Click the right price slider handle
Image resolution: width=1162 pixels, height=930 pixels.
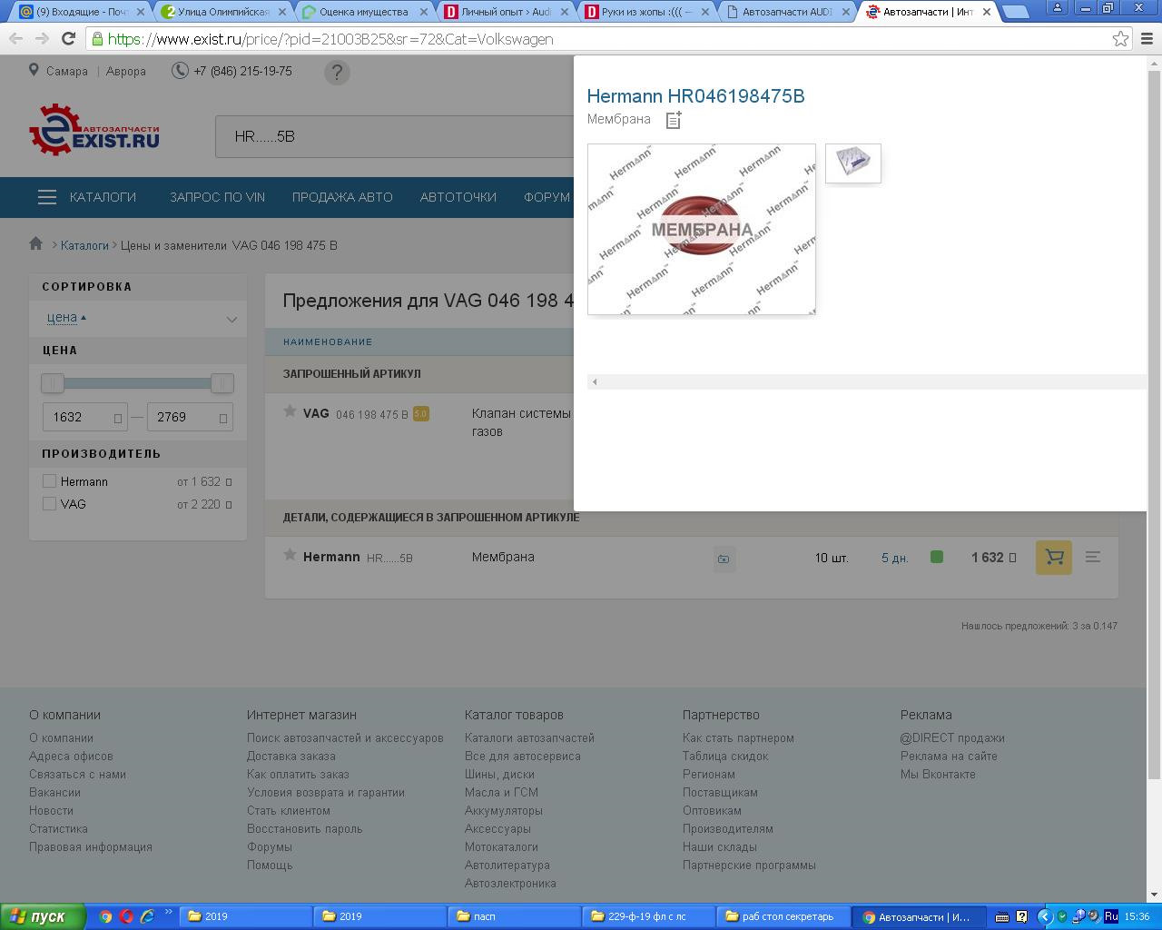(222, 383)
